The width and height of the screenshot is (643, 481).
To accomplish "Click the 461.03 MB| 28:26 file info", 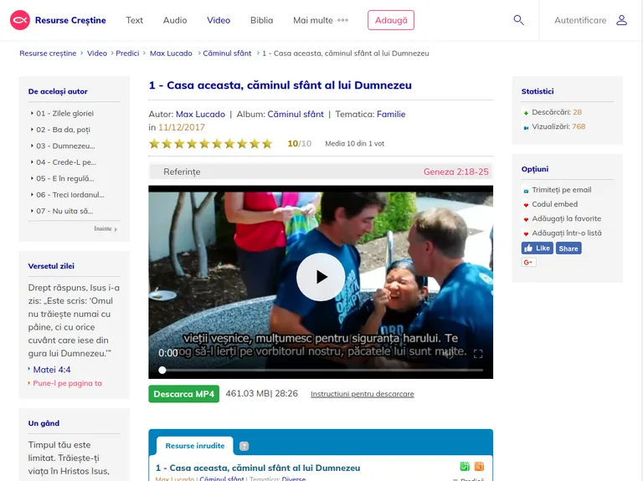I will [x=261, y=394].
